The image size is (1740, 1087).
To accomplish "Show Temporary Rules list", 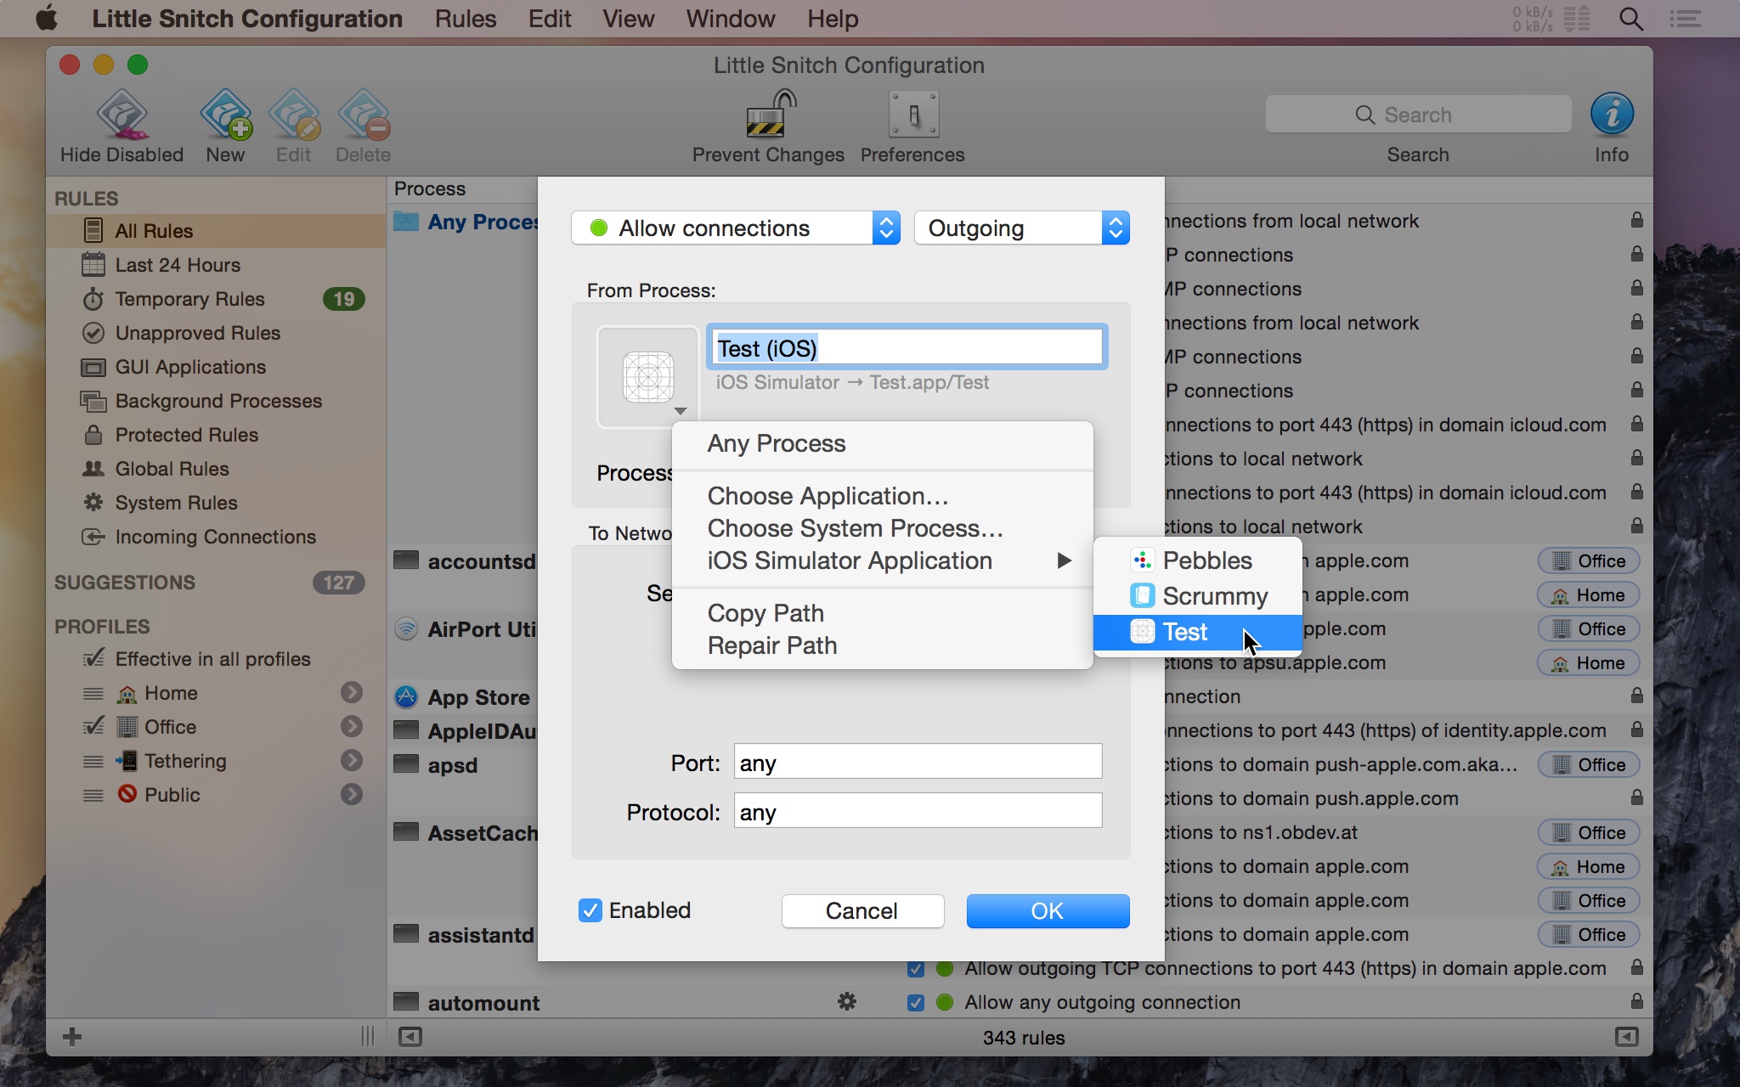I will (217, 299).
